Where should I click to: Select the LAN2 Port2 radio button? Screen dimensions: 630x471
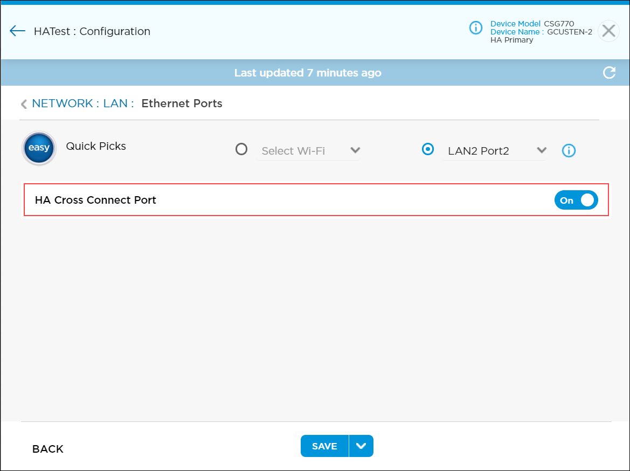coord(428,149)
